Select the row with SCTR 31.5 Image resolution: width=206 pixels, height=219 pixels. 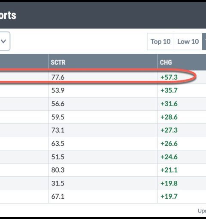click(x=103, y=183)
